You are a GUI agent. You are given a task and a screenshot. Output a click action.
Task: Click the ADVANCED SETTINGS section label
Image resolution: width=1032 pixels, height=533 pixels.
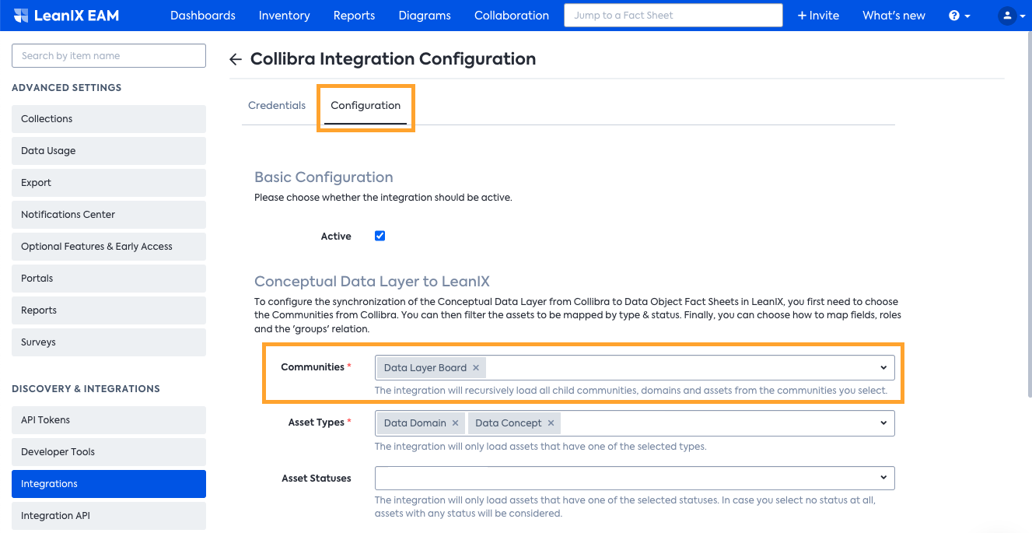click(x=67, y=88)
